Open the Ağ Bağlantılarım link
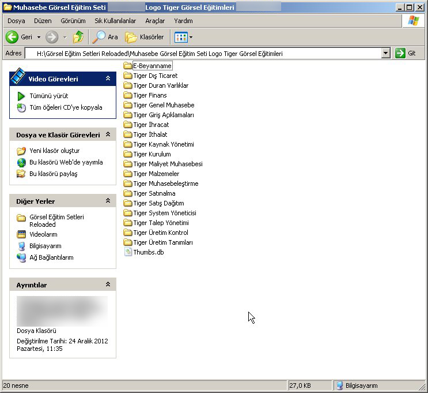The width and height of the screenshot is (428, 393). 51,257
